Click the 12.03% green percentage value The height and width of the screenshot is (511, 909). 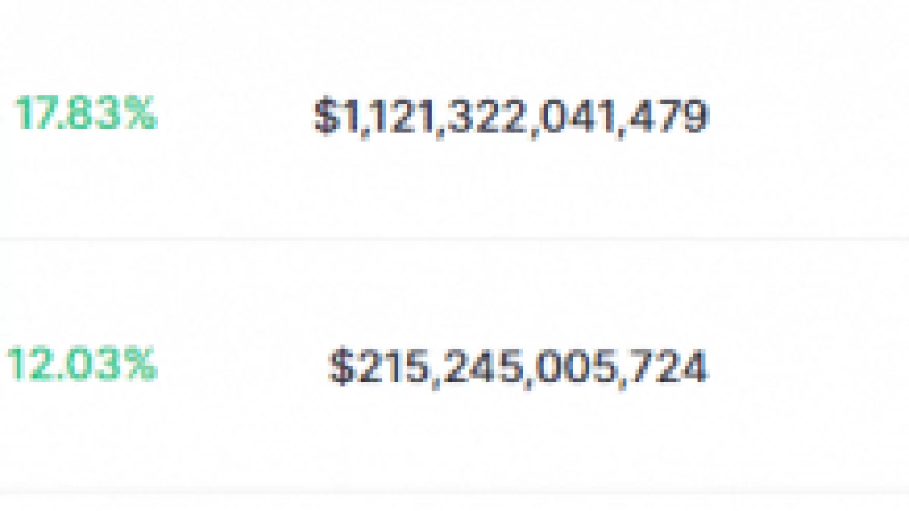pyautogui.click(x=82, y=365)
